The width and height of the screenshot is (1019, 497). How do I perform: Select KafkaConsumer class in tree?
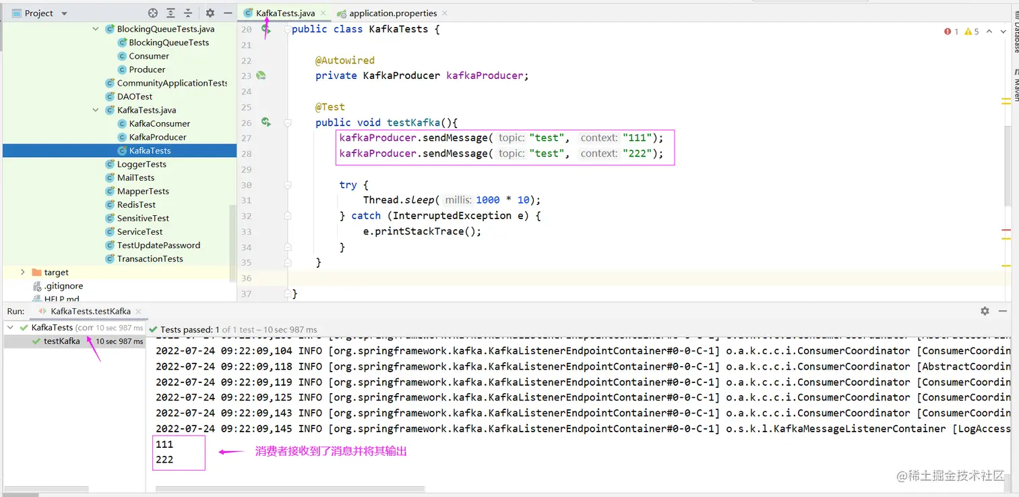pyautogui.click(x=160, y=123)
